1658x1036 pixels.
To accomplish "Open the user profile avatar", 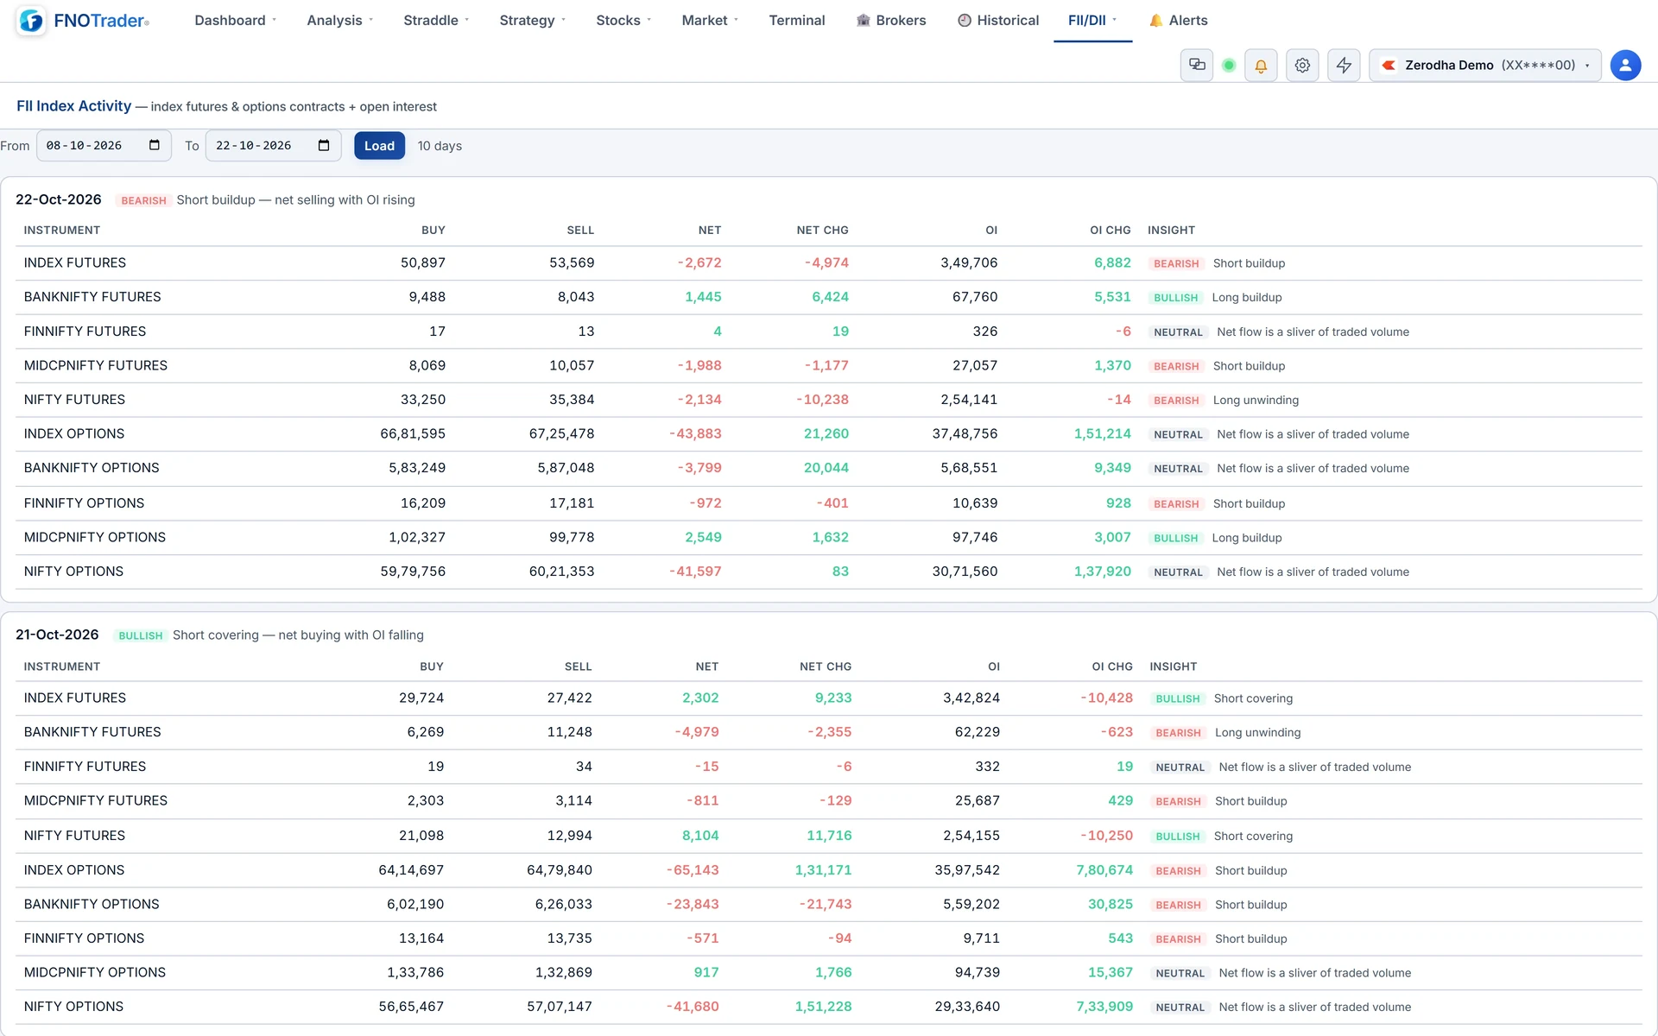I will click(1625, 65).
